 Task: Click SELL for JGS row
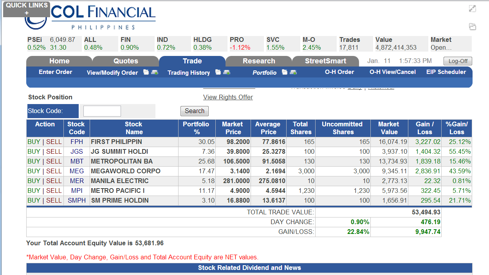[54, 151]
